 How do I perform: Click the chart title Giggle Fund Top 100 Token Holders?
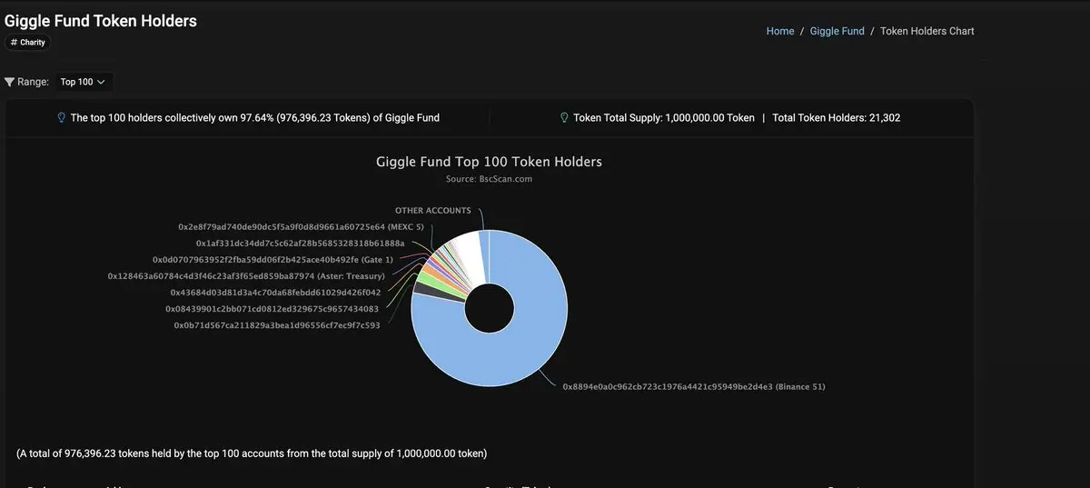(489, 162)
